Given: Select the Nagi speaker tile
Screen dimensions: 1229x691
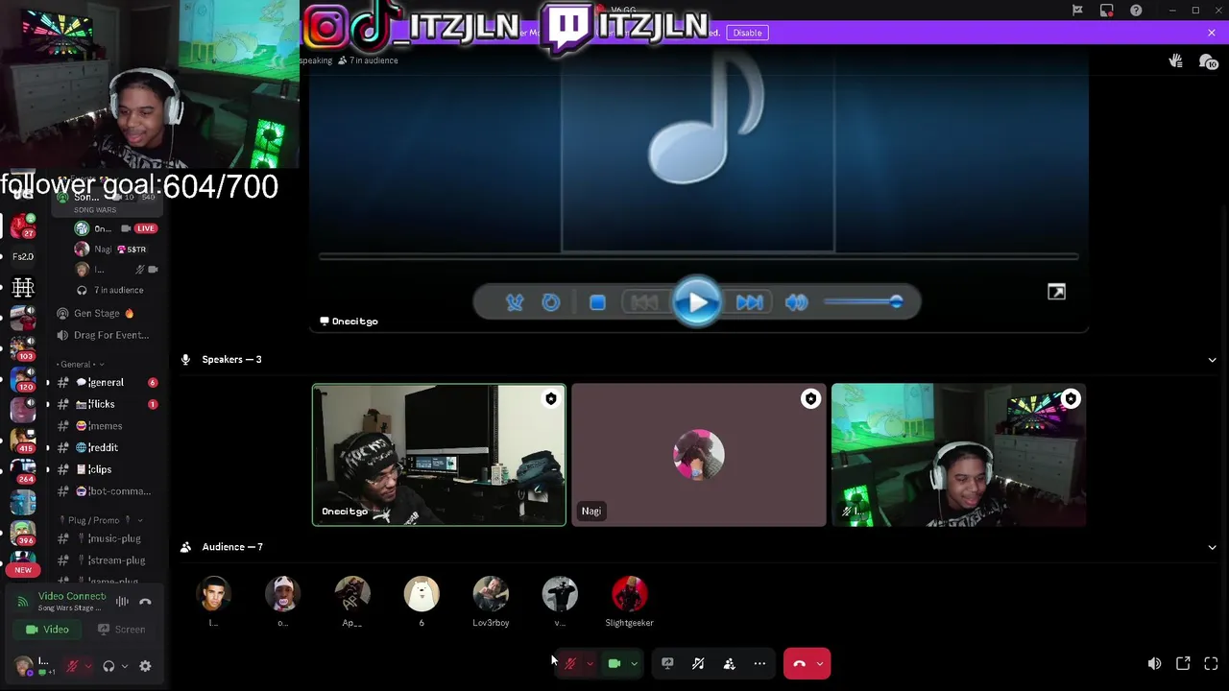Looking at the screenshot, I should point(699,455).
